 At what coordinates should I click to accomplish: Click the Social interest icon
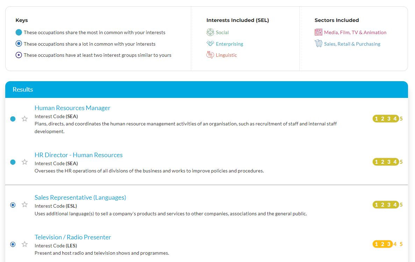coord(210,32)
